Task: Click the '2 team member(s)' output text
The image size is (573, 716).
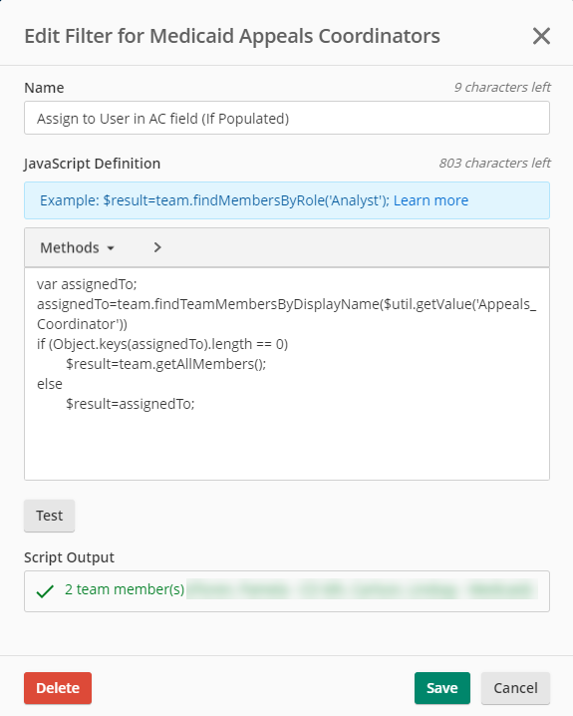Action: tap(125, 589)
